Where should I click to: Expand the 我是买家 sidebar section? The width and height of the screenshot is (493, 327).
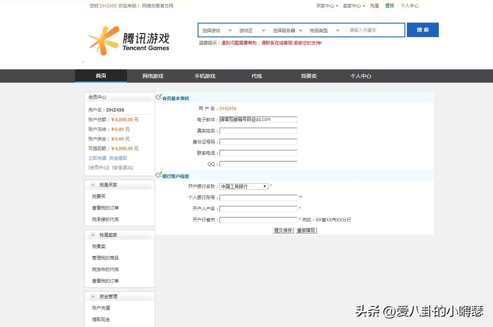(x=92, y=184)
